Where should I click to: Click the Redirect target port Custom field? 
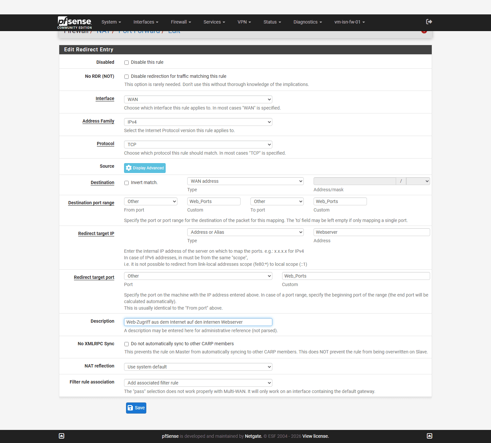tap(356, 276)
